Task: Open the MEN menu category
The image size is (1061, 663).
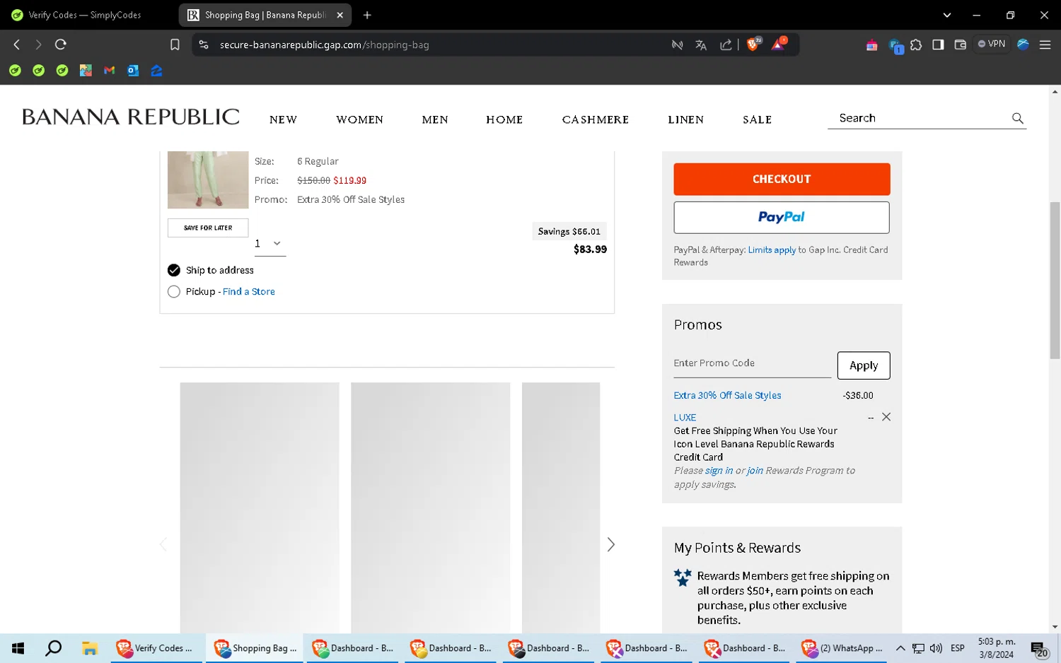Action: [435, 119]
